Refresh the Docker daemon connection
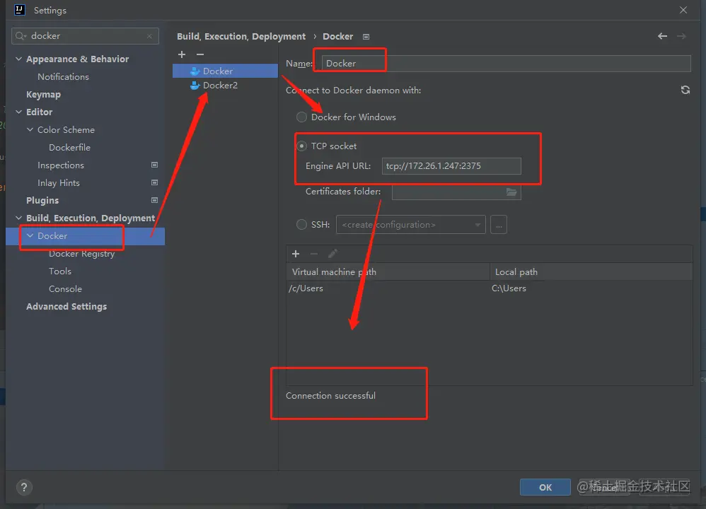The height and width of the screenshot is (509, 706). coord(685,90)
